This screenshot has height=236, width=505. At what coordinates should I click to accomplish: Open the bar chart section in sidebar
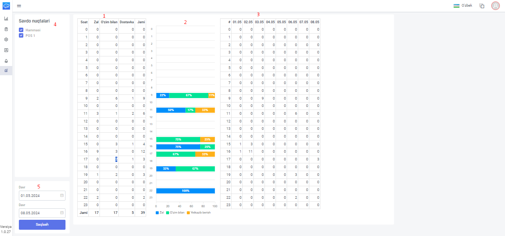6,18
